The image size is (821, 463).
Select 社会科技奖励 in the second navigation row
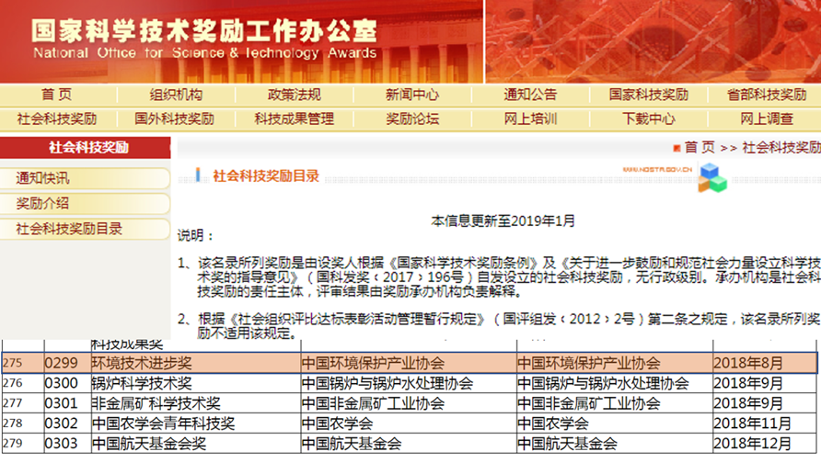point(57,119)
